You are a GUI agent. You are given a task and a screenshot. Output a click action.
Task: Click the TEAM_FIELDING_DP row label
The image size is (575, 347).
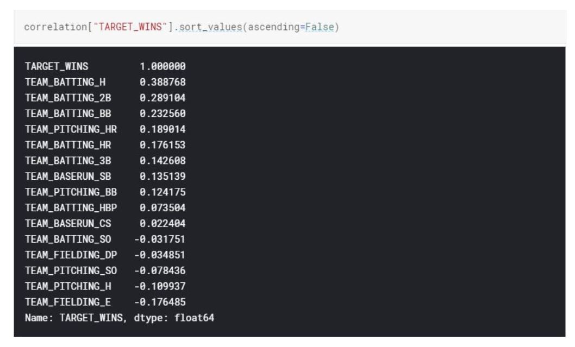pos(71,255)
